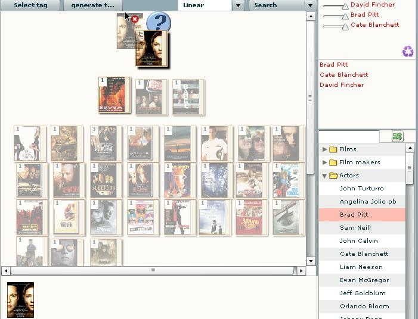Select the Linear combo box field
Viewport: 418px width, 319px height.
click(x=205, y=5)
